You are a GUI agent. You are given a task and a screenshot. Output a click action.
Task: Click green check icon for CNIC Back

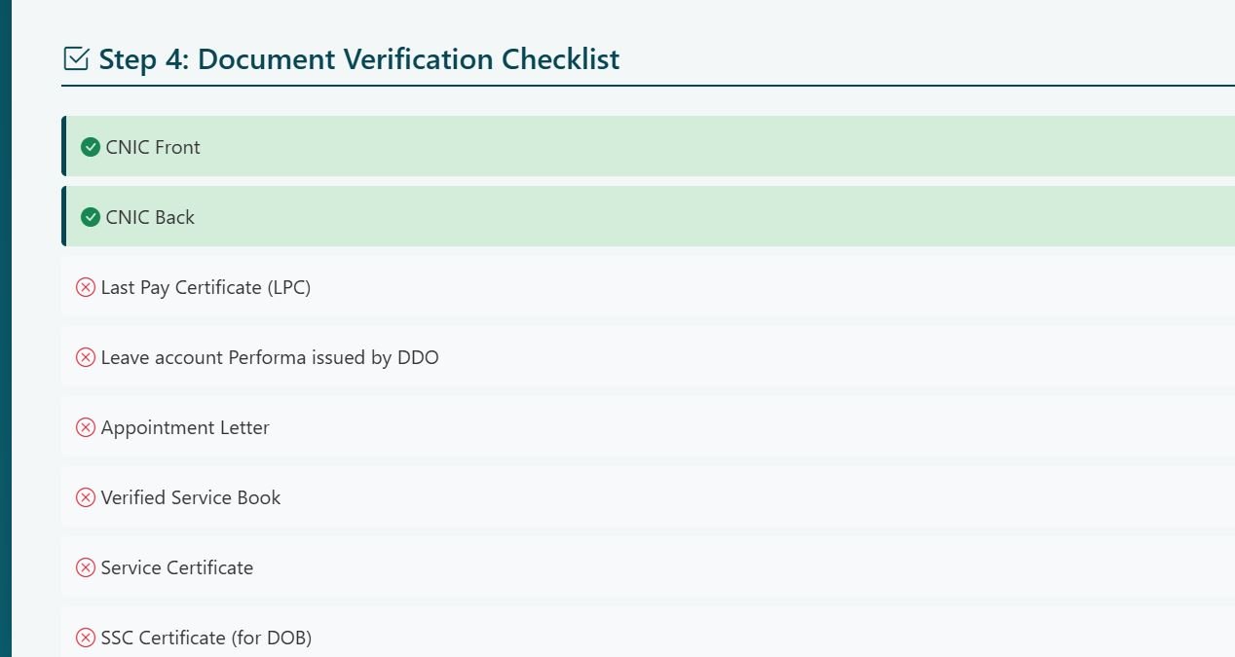[x=91, y=217]
